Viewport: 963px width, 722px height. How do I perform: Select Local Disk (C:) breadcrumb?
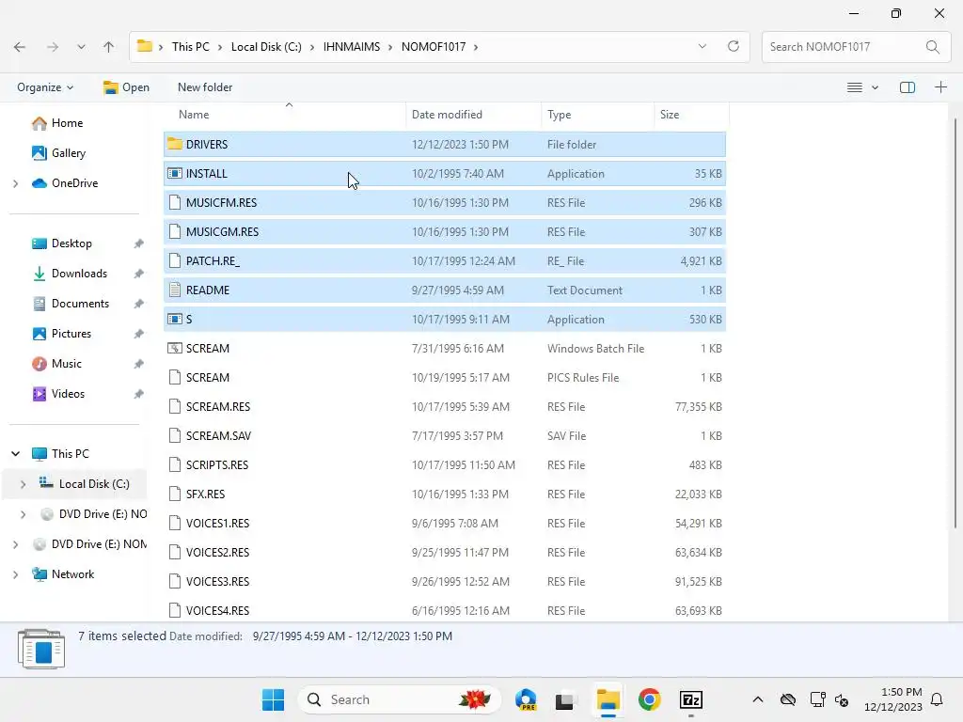pyautogui.click(x=266, y=47)
